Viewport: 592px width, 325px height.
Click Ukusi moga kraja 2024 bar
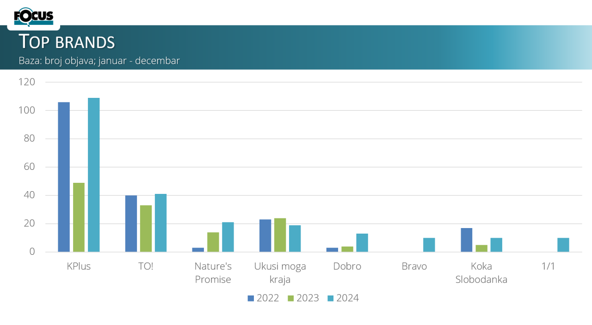click(x=295, y=239)
